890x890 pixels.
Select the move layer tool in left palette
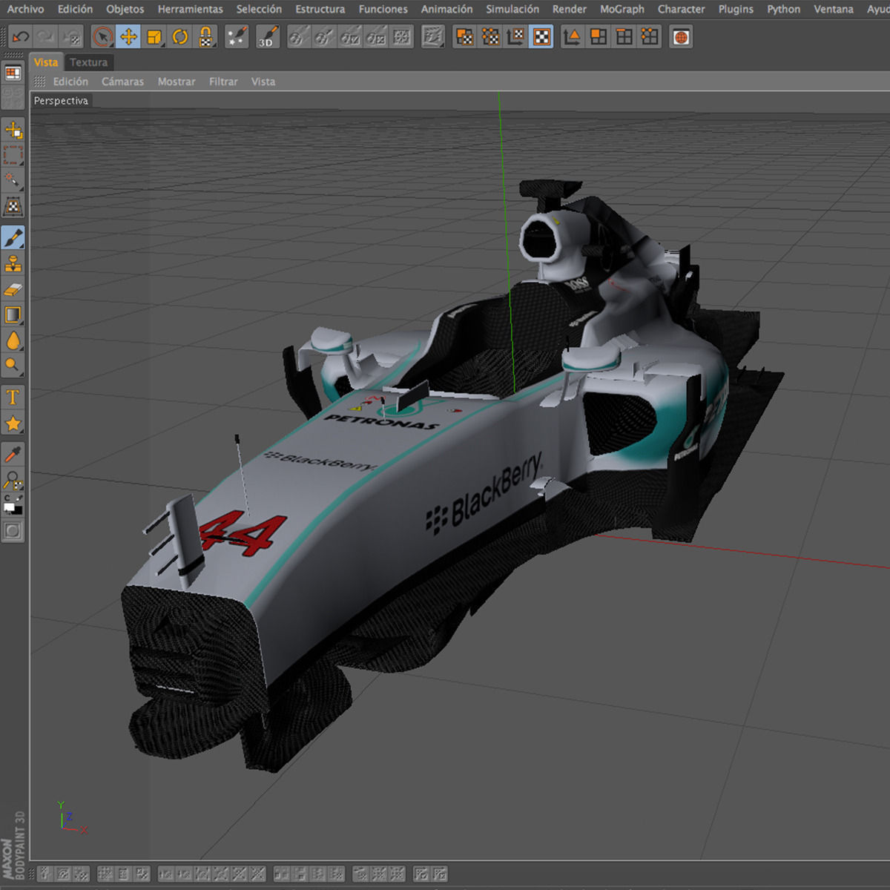(13, 130)
